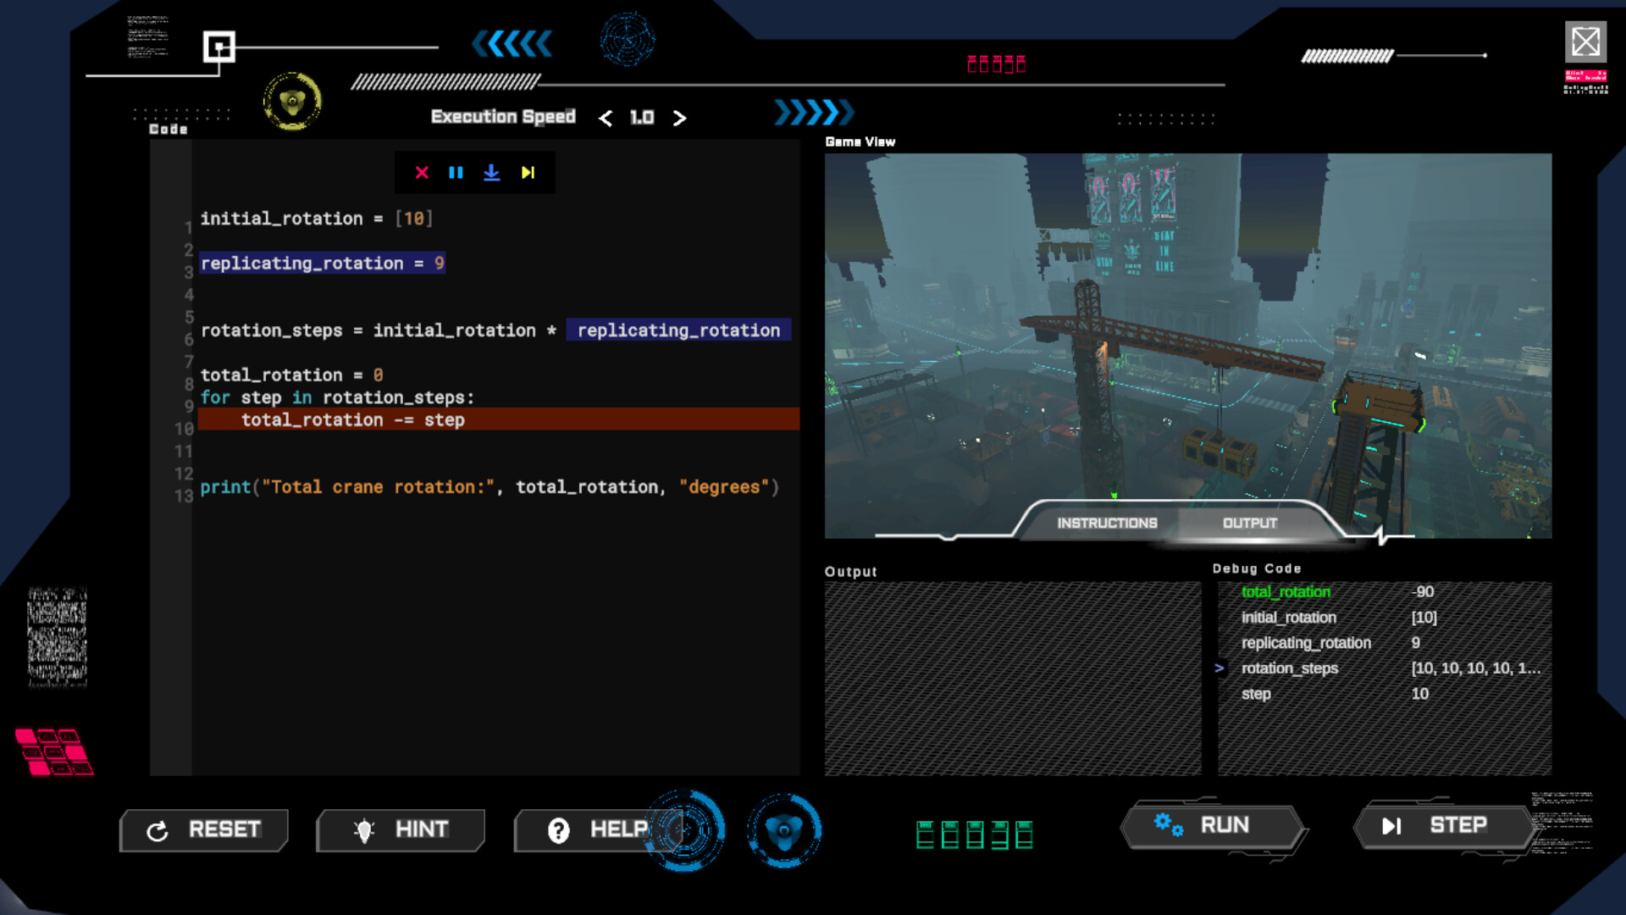Click the highlighted replicating_rotation chip on line 5
The width and height of the screenshot is (1626, 915).
click(x=677, y=330)
